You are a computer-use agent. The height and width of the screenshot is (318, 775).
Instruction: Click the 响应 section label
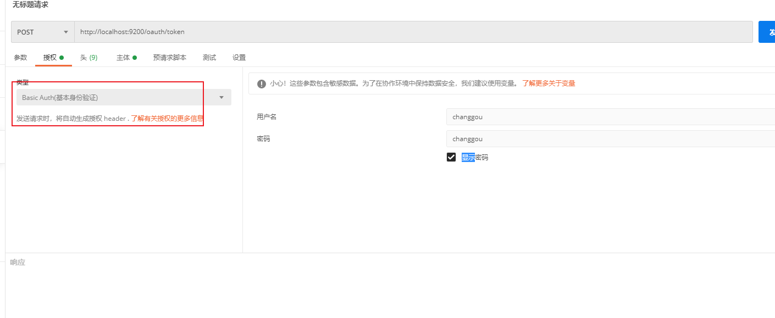tap(18, 263)
